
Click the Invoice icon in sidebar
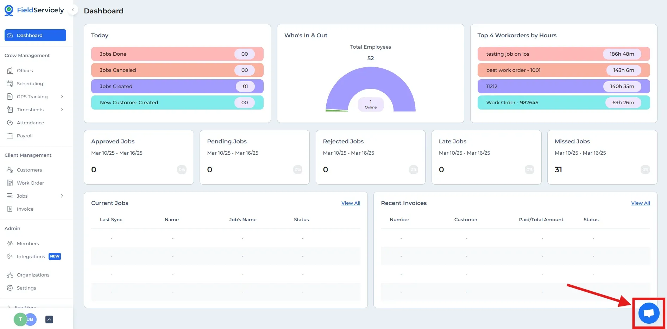tap(10, 209)
